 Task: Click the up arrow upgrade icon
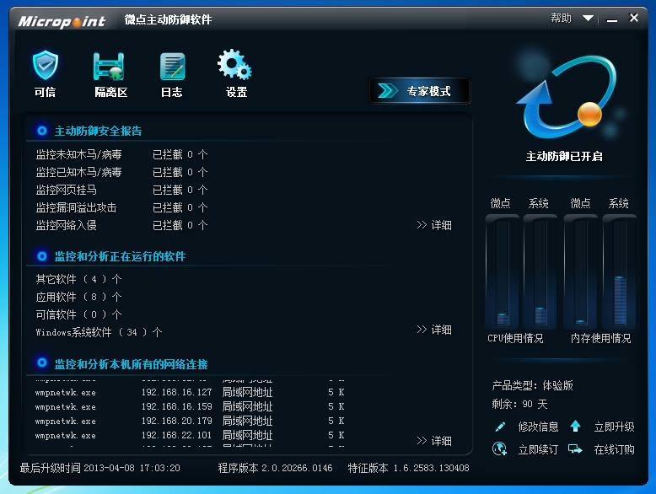[x=575, y=427]
